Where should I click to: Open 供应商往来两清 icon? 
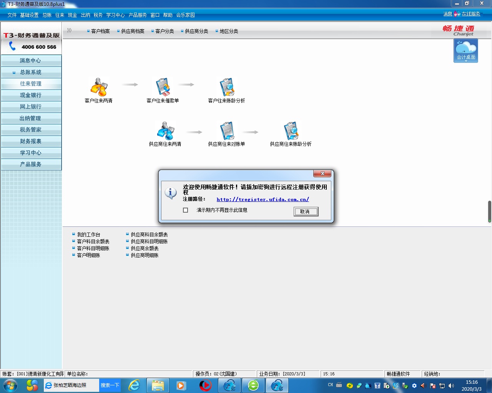(166, 131)
